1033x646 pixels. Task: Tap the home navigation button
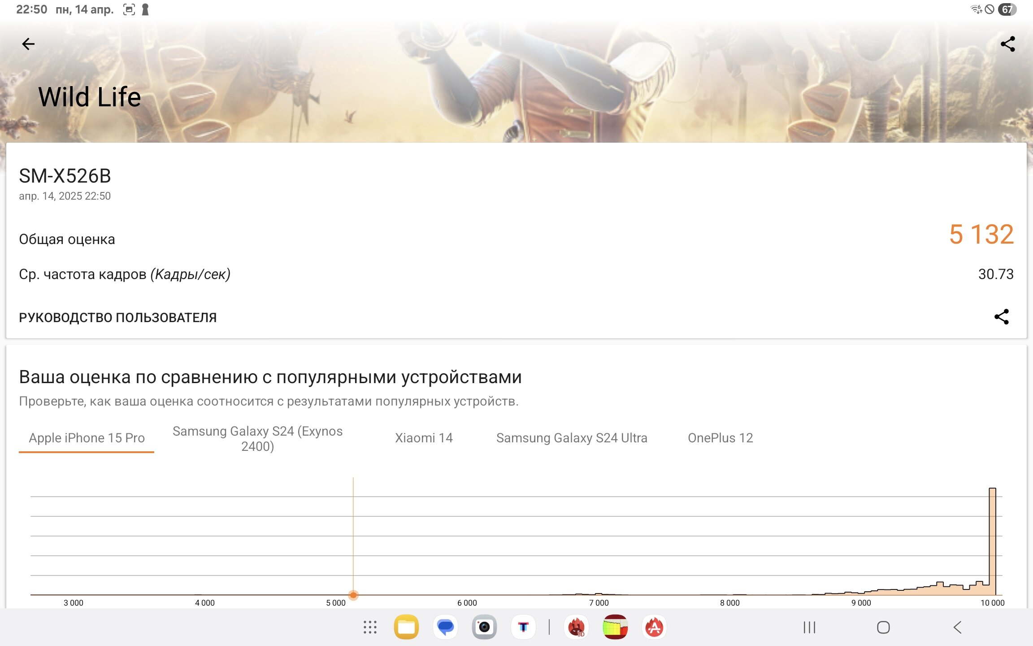(883, 627)
